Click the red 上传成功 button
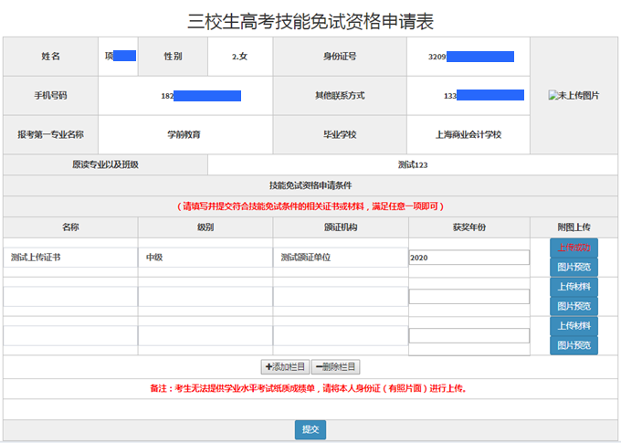 click(574, 248)
